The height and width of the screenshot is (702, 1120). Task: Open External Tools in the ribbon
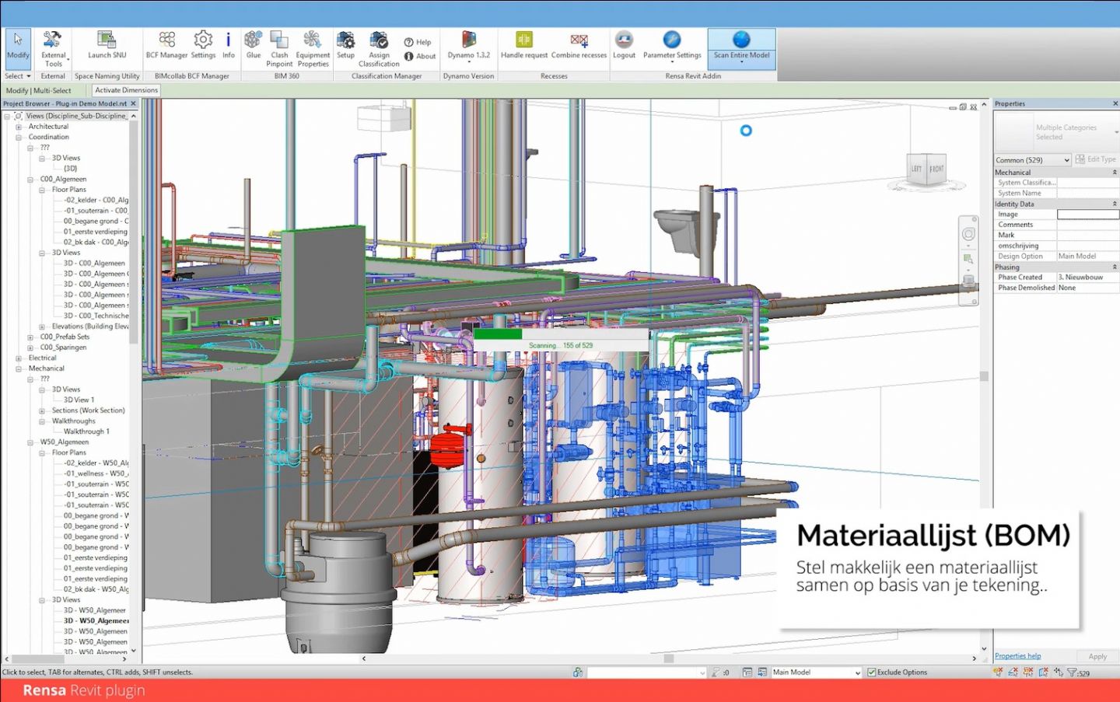coord(53,50)
